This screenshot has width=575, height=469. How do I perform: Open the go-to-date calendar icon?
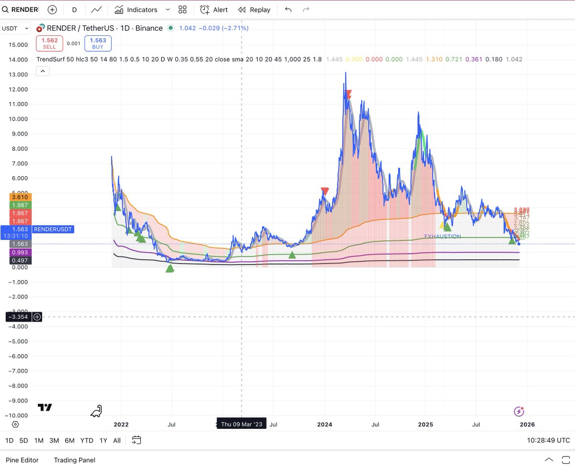pyautogui.click(x=137, y=440)
